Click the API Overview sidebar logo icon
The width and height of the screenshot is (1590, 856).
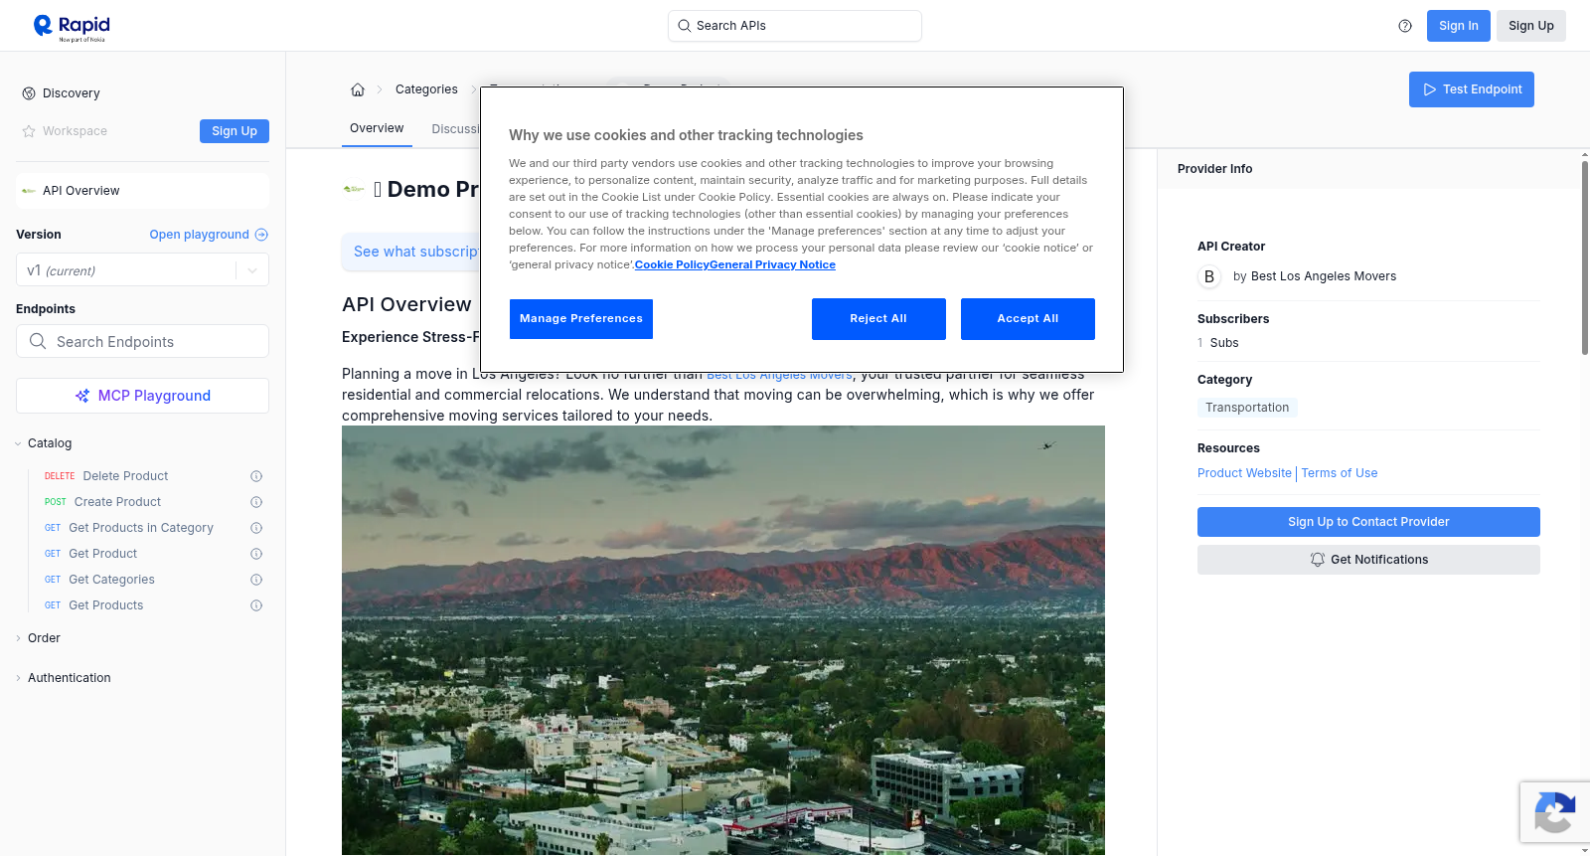29,191
